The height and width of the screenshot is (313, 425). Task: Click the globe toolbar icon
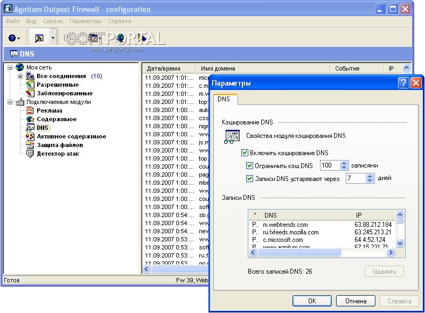click(120, 38)
